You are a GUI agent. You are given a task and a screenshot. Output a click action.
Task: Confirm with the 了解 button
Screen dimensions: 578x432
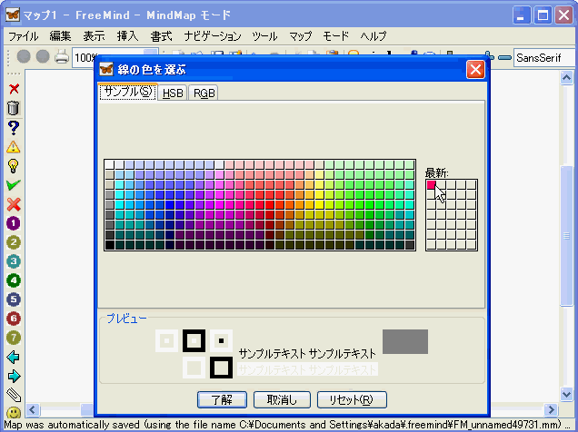click(222, 399)
